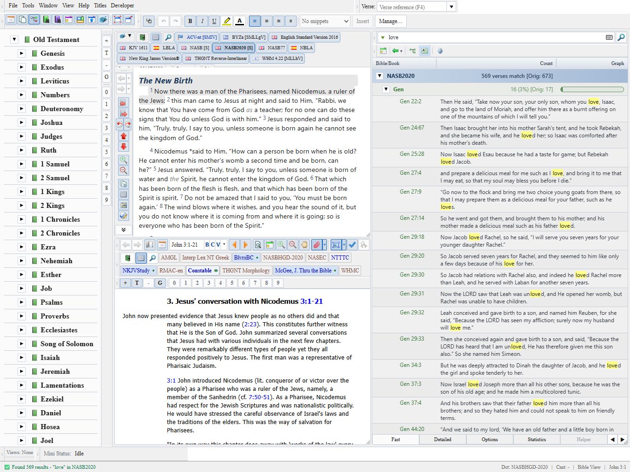630x472 pixels.
Task: Select the hand pan tool in commentary toolbar
Action: pos(304,245)
